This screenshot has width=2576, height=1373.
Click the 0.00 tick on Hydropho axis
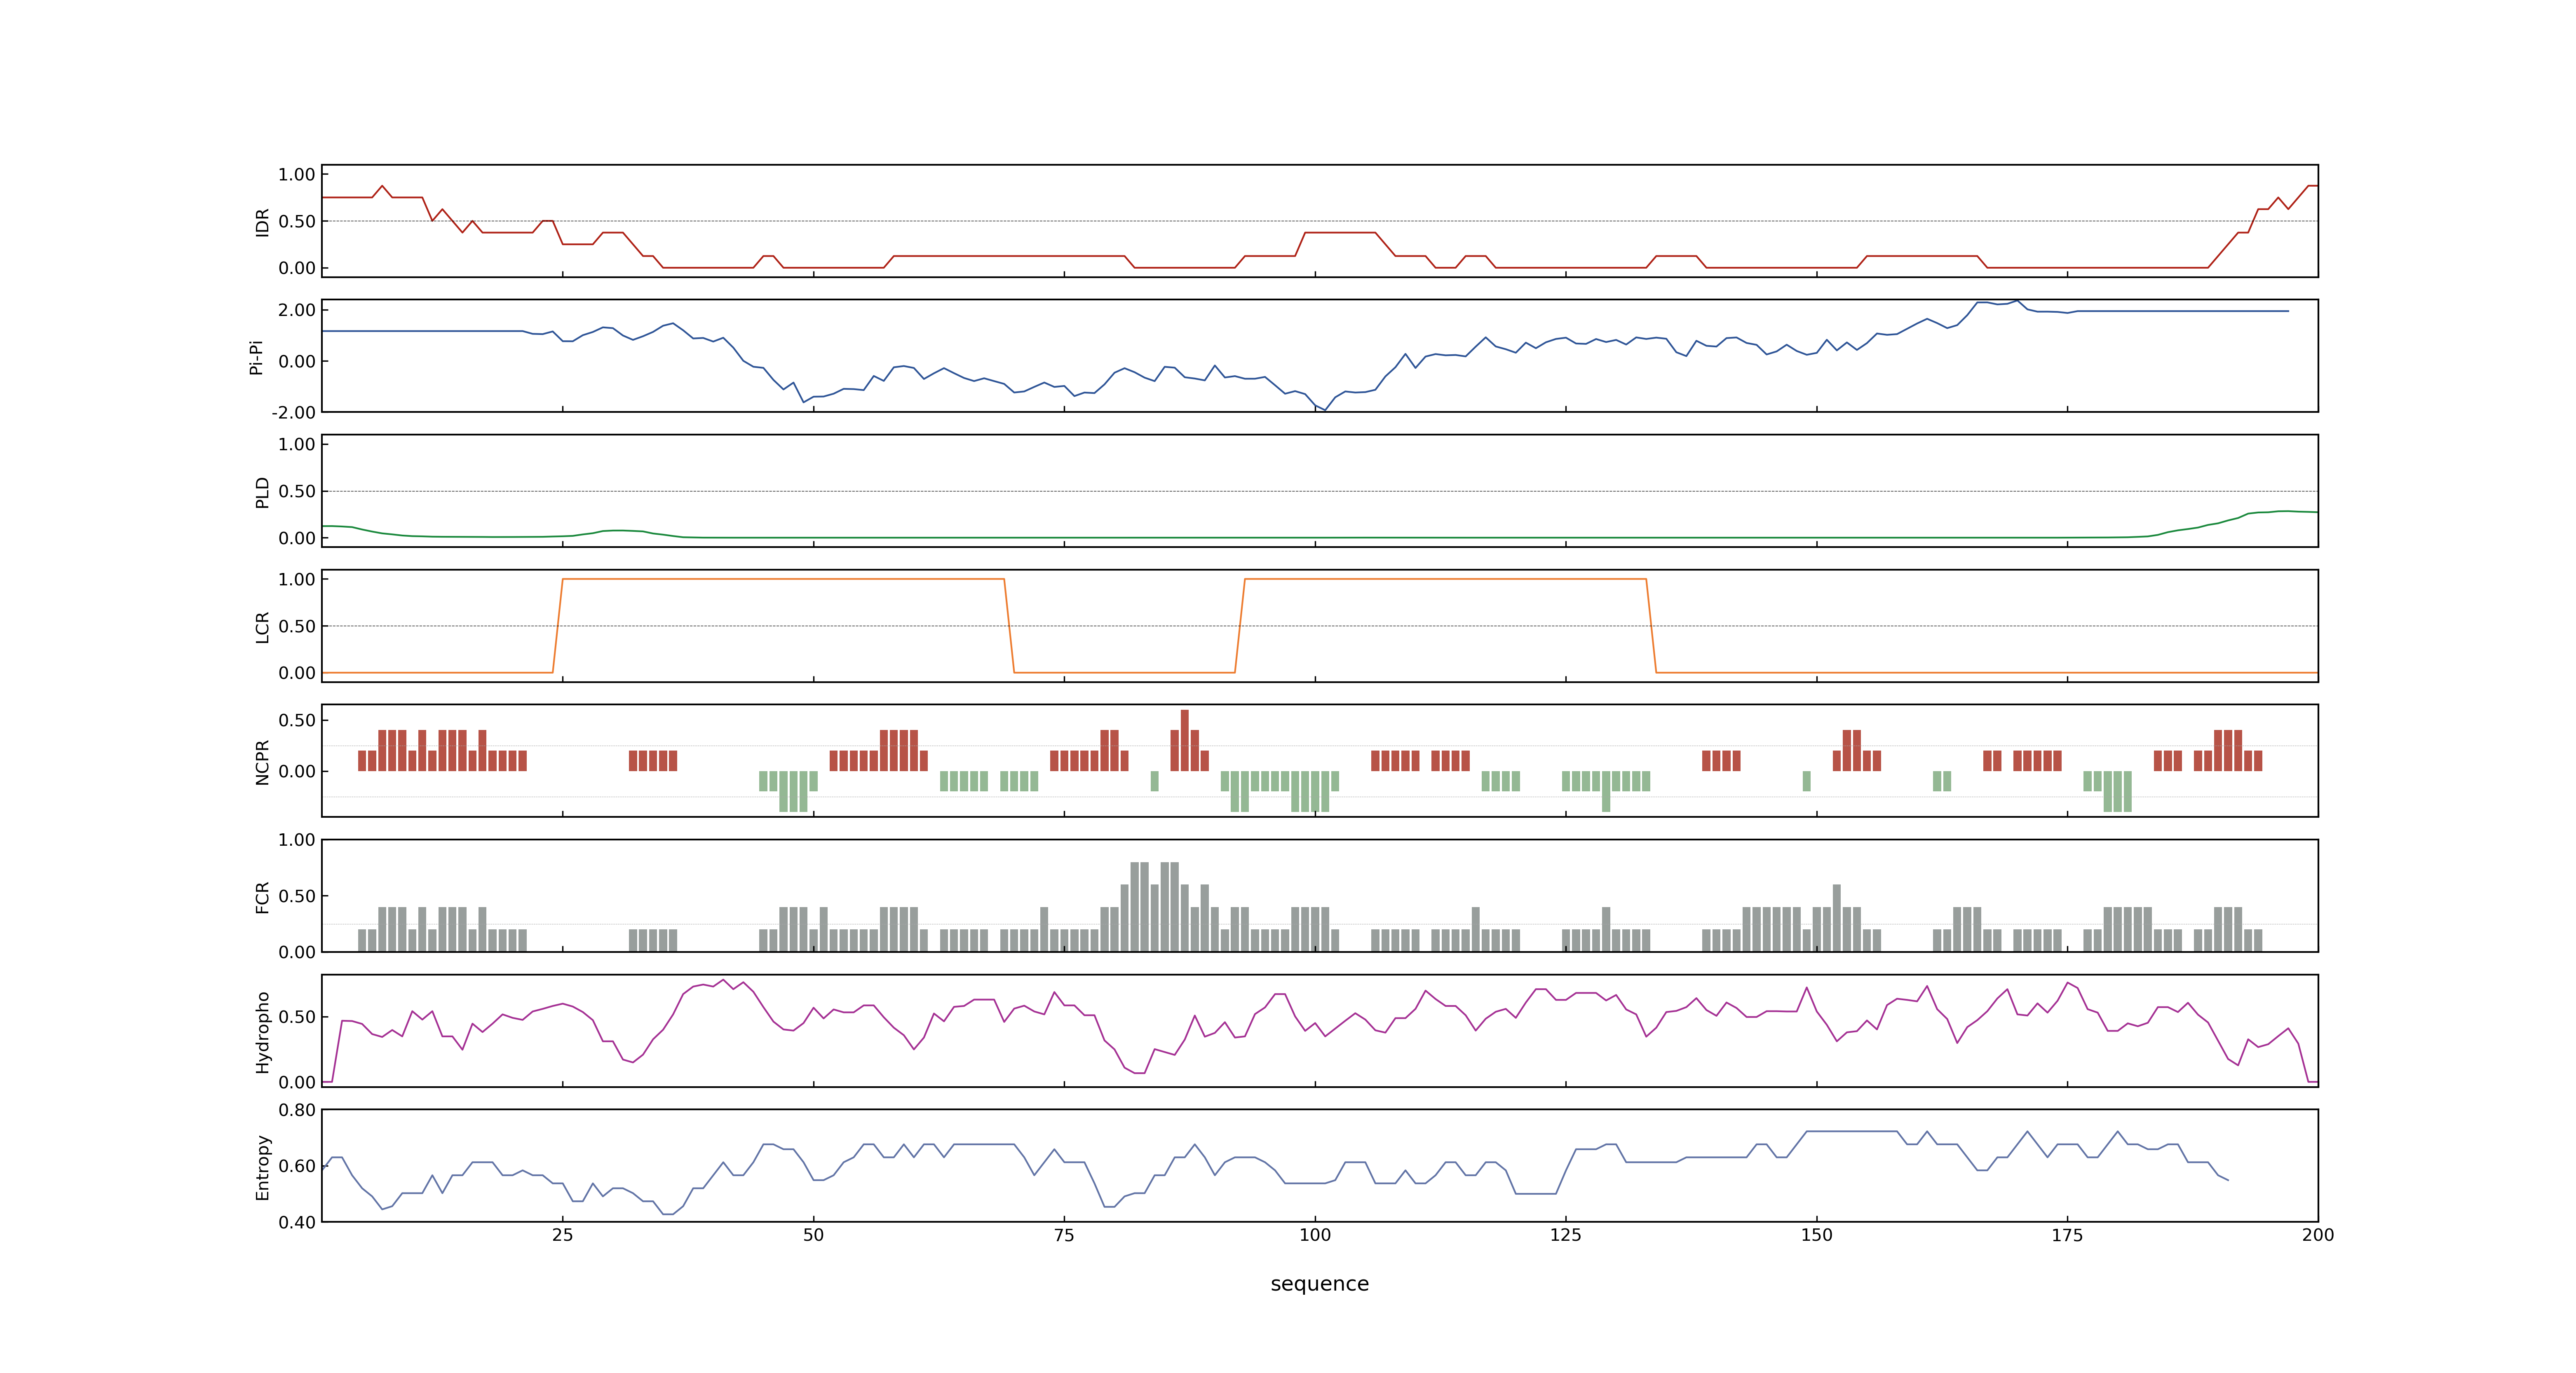[x=297, y=1082]
